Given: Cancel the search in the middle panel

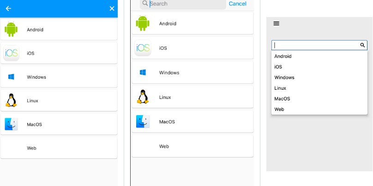Looking at the screenshot, I should pos(237,4).
